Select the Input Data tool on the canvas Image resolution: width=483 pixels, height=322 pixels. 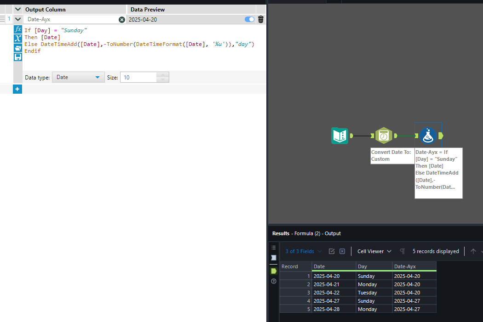point(339,136)
